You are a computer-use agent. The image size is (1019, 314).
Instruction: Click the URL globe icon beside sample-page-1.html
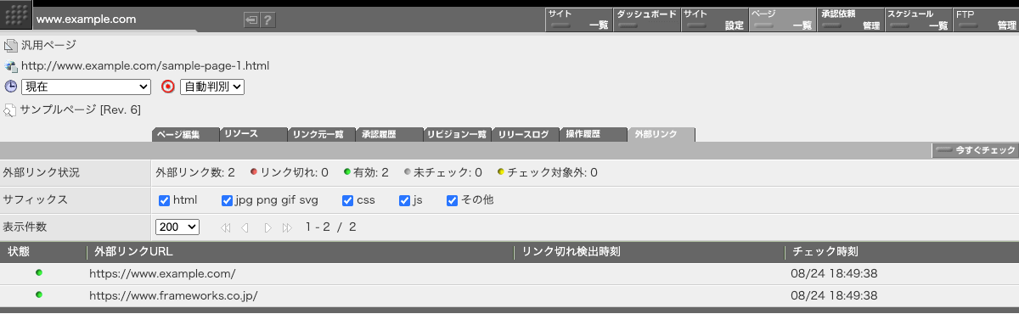pos(10,65)
